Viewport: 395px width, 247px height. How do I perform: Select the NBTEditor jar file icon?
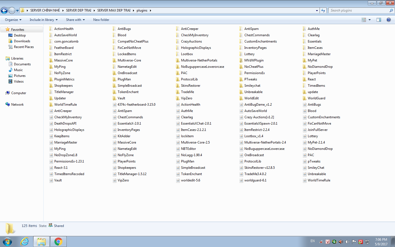[x=178, y=149]
